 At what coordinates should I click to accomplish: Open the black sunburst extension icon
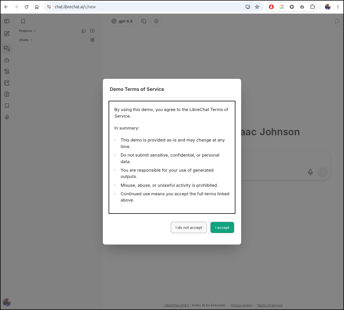tap(292, 7)
